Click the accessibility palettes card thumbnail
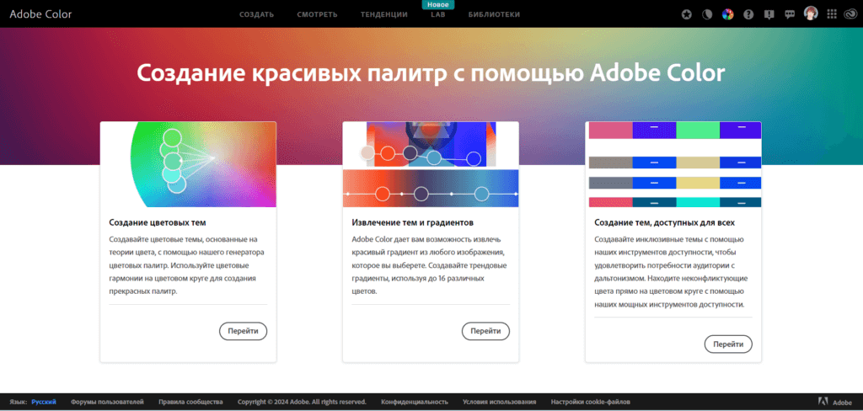Screen dimensions: 863x411 click(x=675, y=164)
